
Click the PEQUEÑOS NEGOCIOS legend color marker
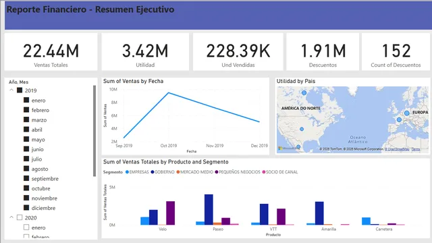point(217,172)
